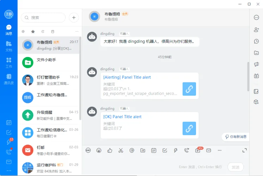
Task: Click the more dots at sidebar bottom
Action: [x=9, y=171]
